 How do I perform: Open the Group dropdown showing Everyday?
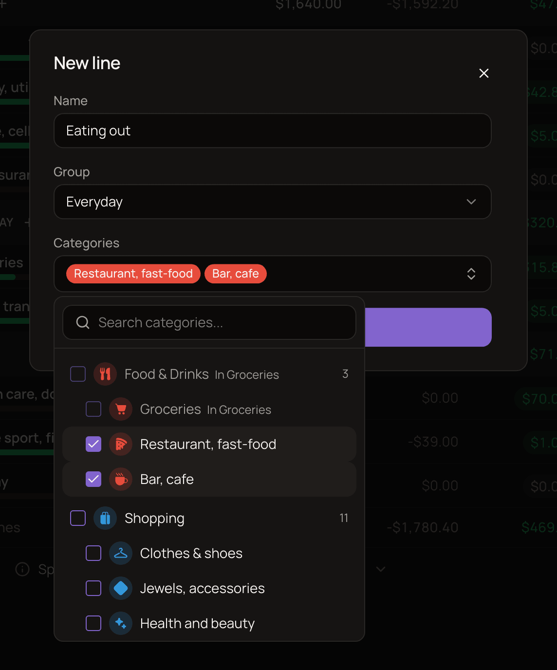(273, 202)
